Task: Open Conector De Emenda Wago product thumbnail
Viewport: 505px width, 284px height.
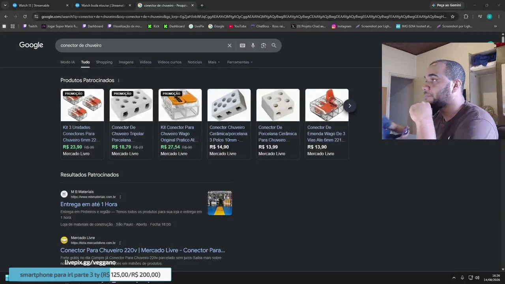Action: 327,105
